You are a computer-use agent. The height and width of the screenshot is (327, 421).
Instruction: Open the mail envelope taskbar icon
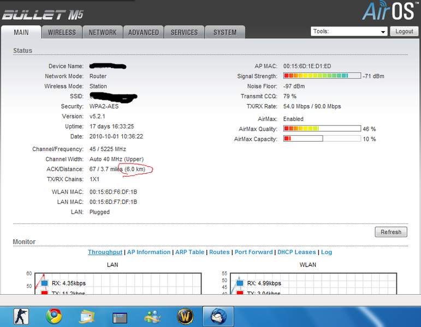pyautogui.click(x=87, y=317)
